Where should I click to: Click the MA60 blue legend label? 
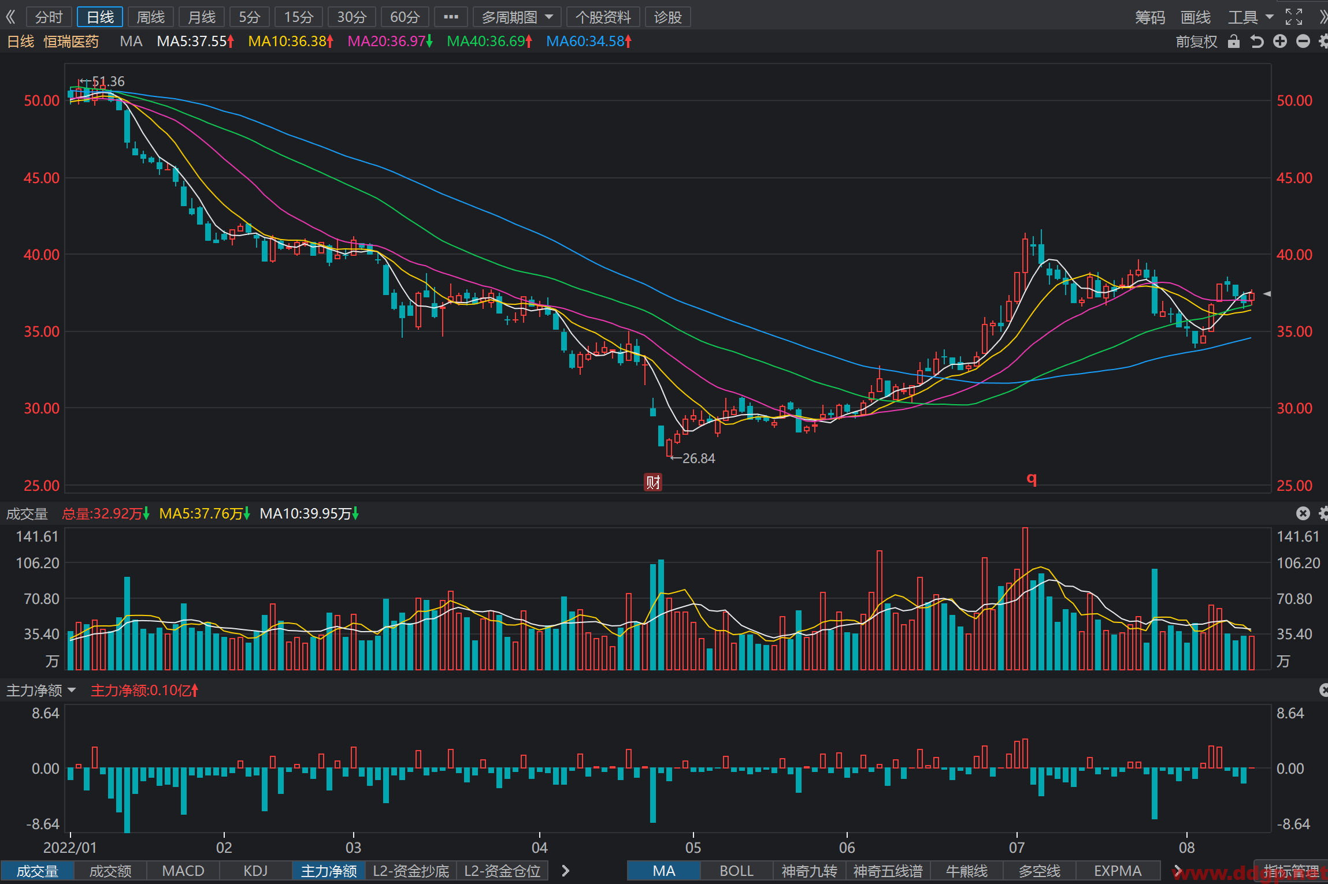589,42
